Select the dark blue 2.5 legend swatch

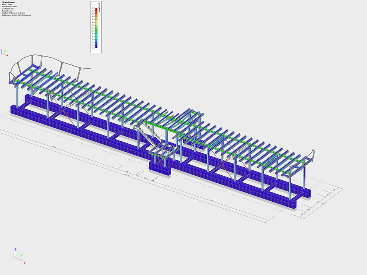pyautogui.click(x=96, y=47)
